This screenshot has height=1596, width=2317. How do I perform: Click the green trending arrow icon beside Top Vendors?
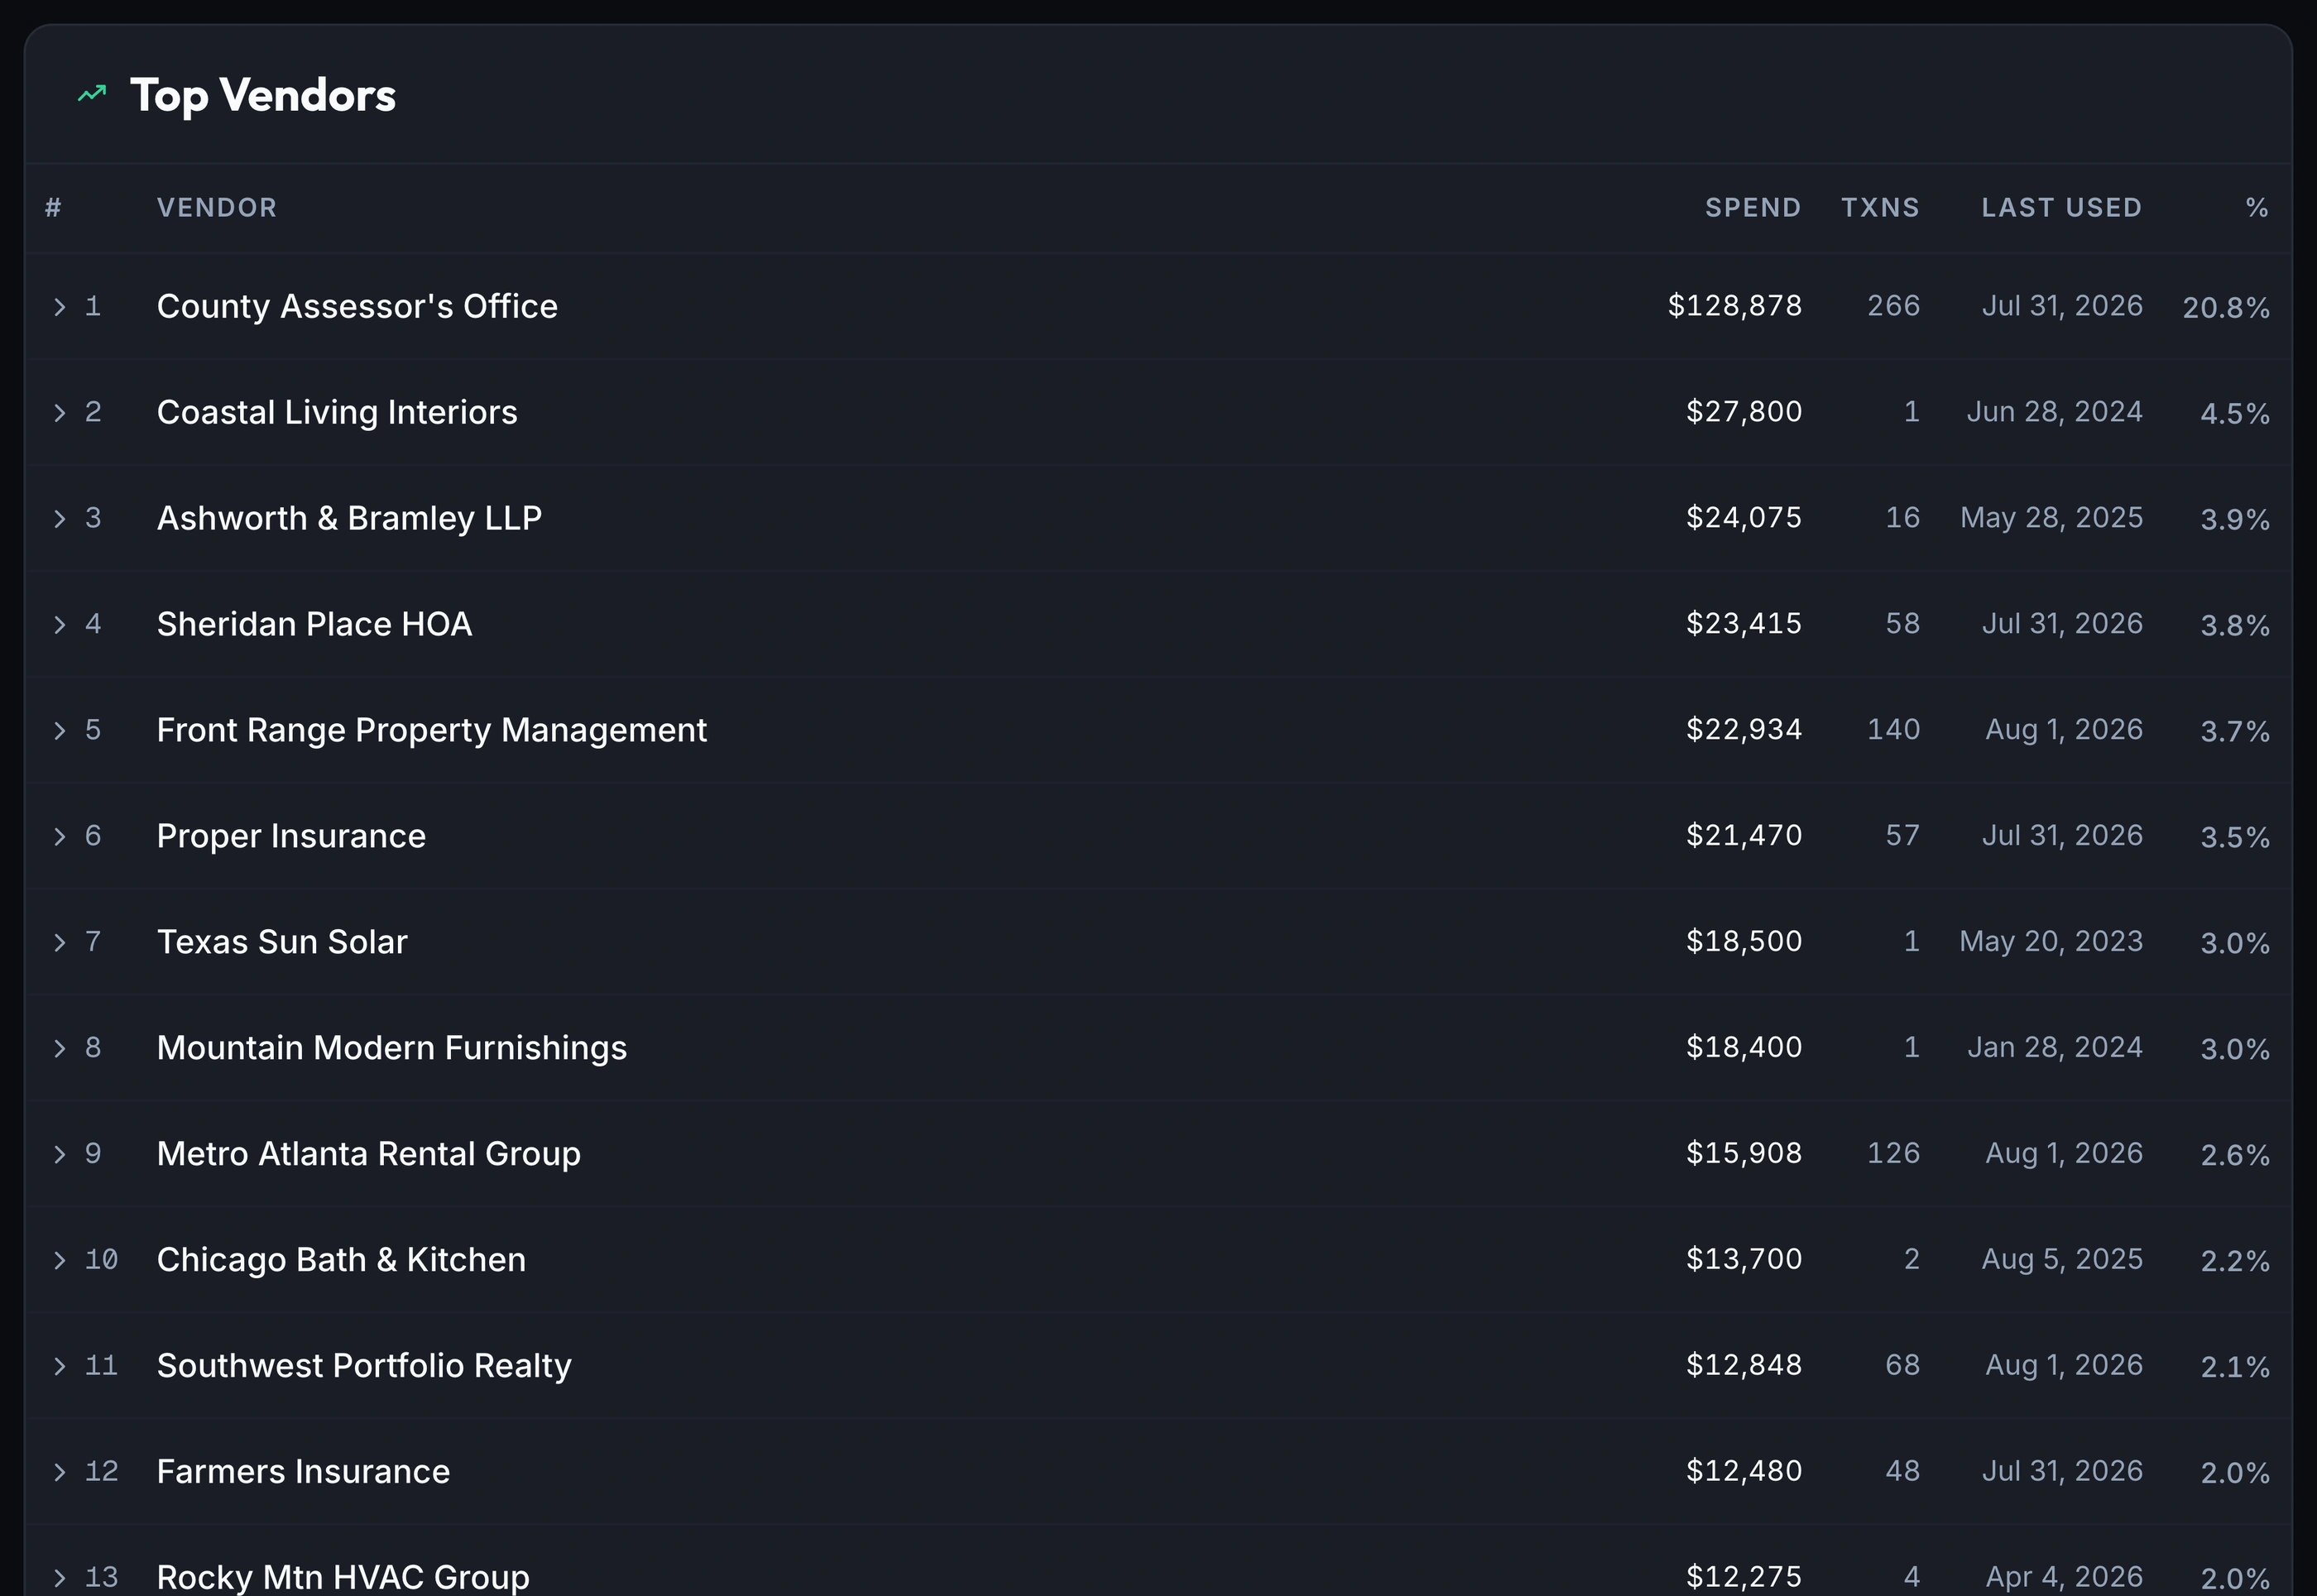(92, 94)
